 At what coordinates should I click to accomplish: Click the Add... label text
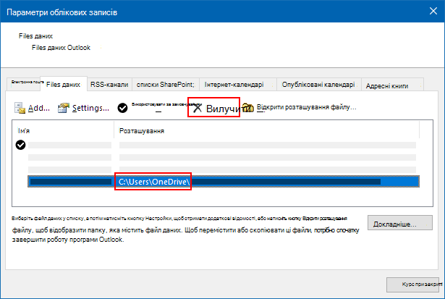[x=39, y=108]
